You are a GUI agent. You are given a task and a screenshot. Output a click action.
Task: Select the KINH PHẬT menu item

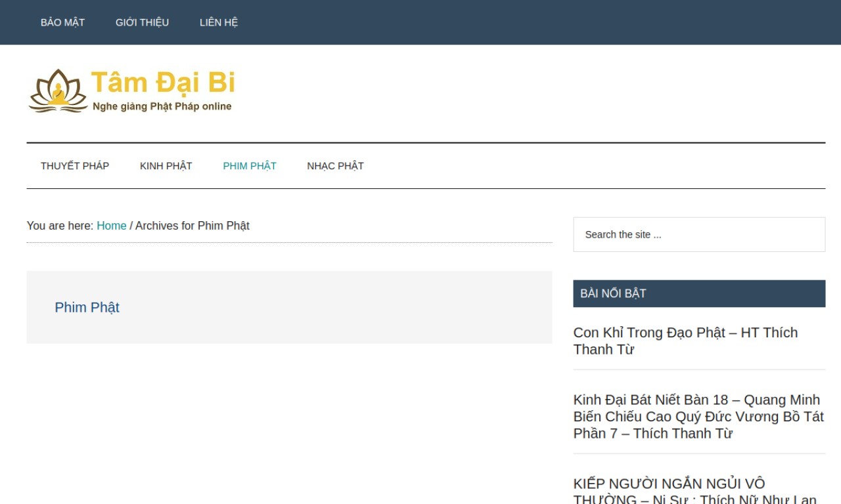click(x=166, y=166)
